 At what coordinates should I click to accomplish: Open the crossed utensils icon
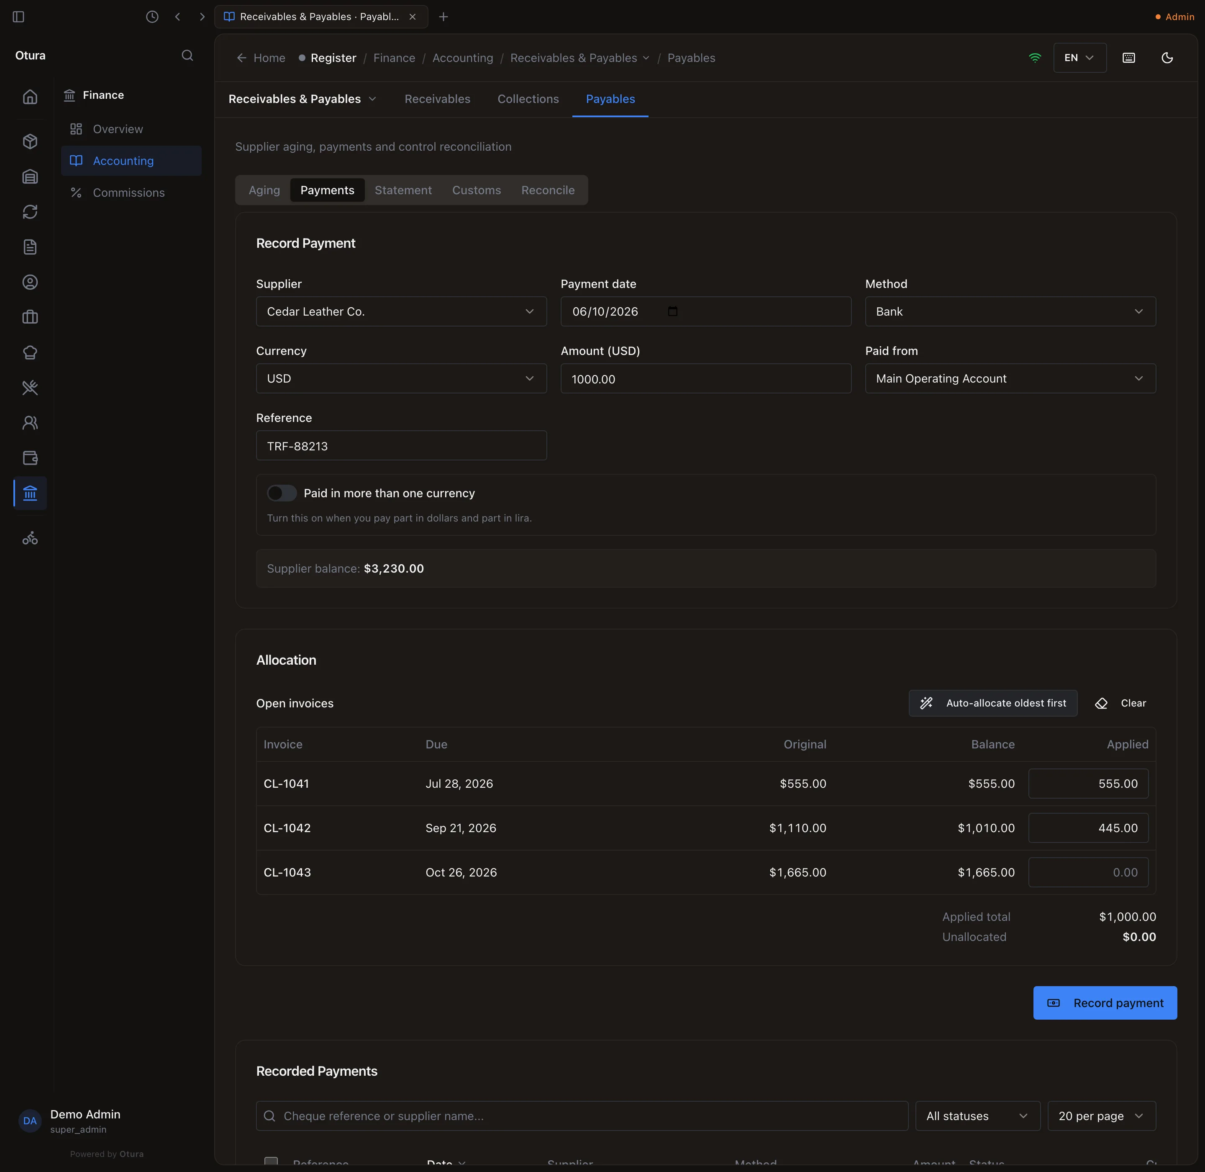tap(30, 387)
